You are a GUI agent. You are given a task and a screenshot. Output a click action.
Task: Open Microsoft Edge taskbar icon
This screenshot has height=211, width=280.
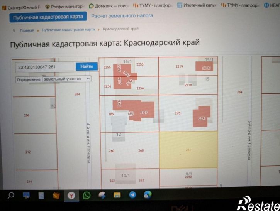click(148, 194)
